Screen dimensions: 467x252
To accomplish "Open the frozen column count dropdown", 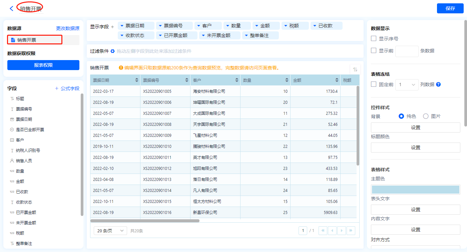I will point(407,85).
